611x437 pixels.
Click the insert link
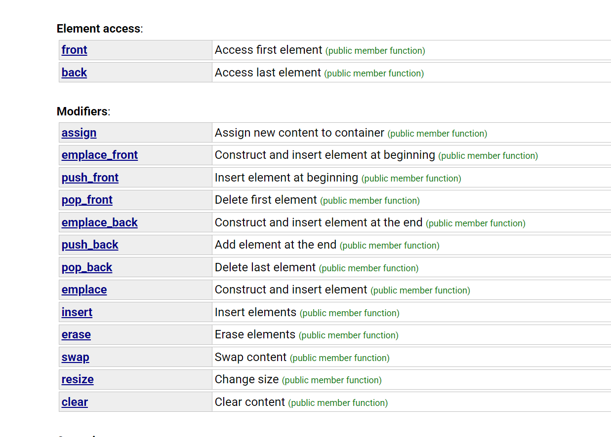[77, 313]
